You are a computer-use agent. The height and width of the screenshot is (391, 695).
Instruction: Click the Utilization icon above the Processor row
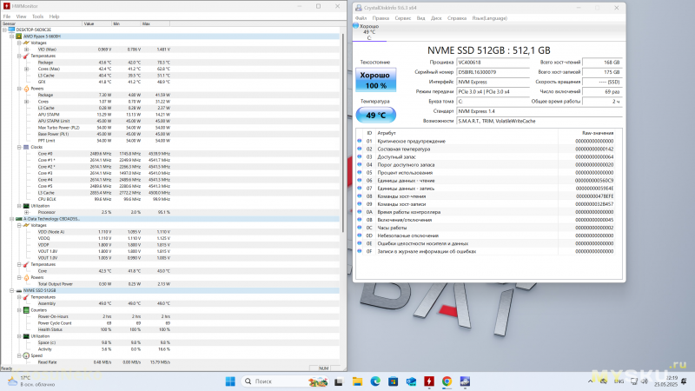coord(26,206)
